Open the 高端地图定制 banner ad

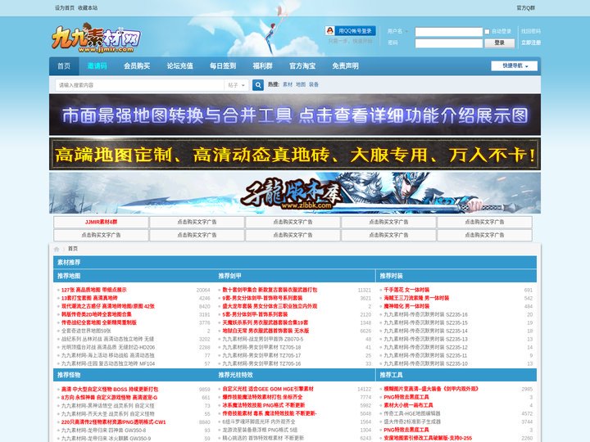click(295, 154)
